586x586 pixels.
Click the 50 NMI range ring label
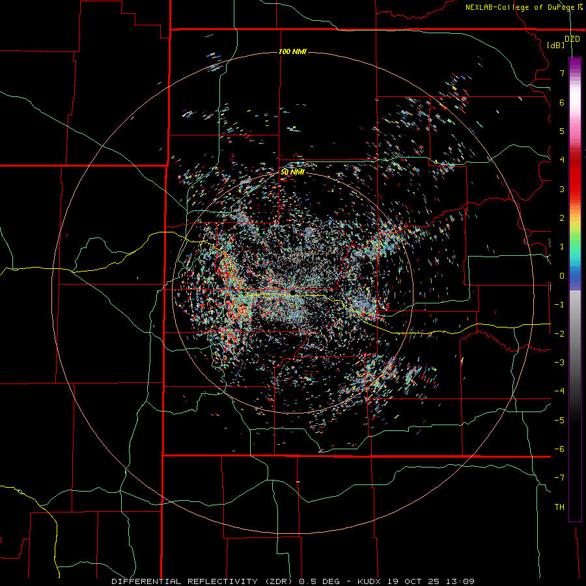292,172
